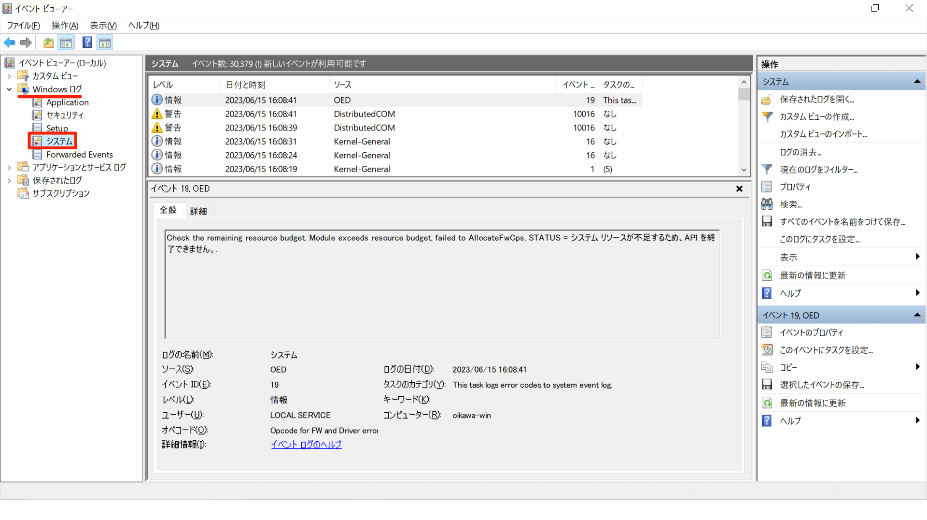Image resolution: width=927 pixels, height=520 pixels.
Task: Click the 保存されたログを開く folder icon
Action: [767, 100]
